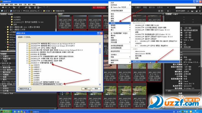Go back using the back arrow icon
The image size is (202, 113).
pyautogui.click(x=3, y=8)
